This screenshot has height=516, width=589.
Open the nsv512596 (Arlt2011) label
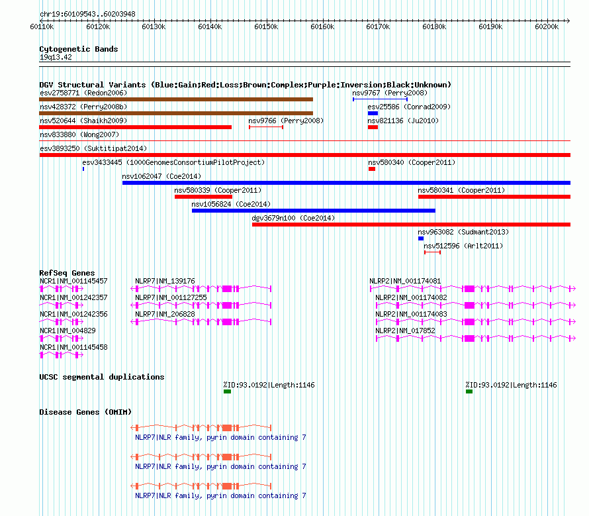tap(463, 246)
